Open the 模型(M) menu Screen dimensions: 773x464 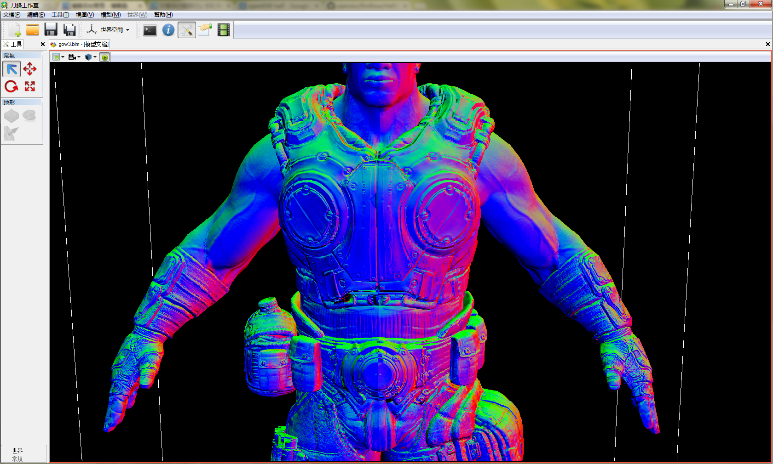[110, 15]
